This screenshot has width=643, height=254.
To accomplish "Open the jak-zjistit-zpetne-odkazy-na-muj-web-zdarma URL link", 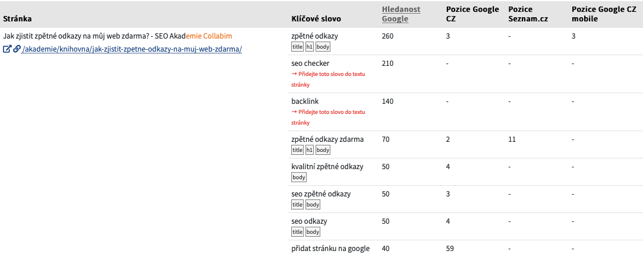I will pos(132,49).
